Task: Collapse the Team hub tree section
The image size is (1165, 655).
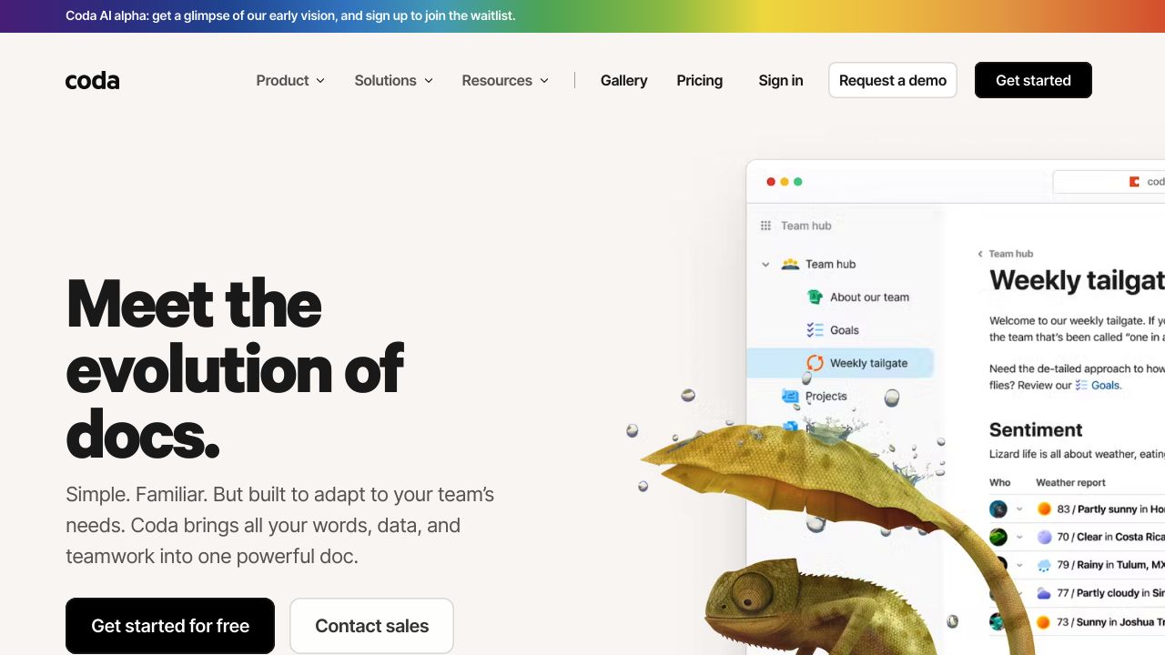Action: (x=765, y=265)
